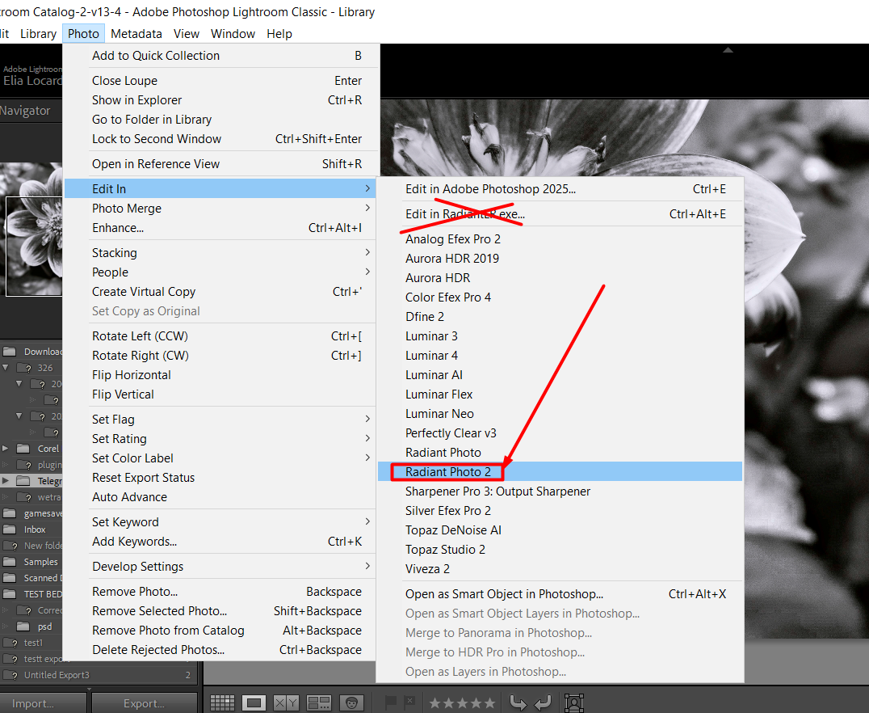
Task: Click the Import button
Action: pos(43,703)
